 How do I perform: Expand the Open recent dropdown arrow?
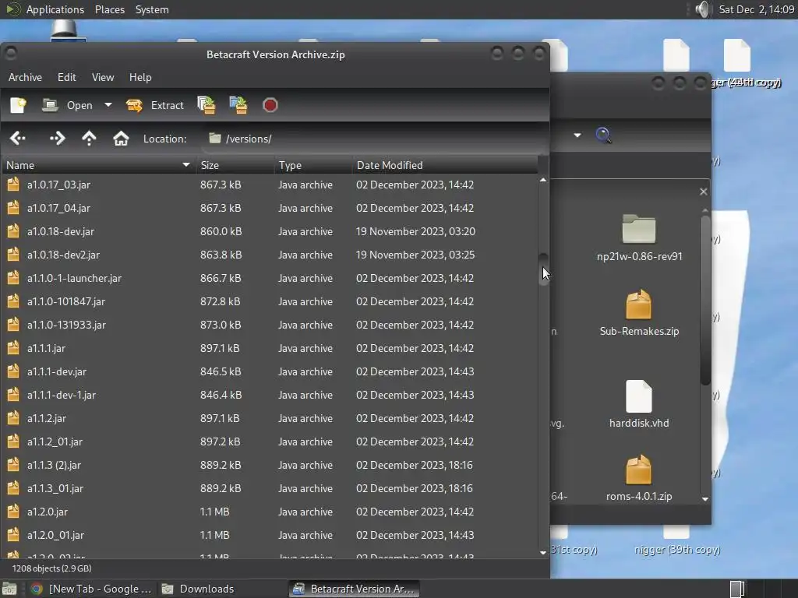tap(108, 105)
